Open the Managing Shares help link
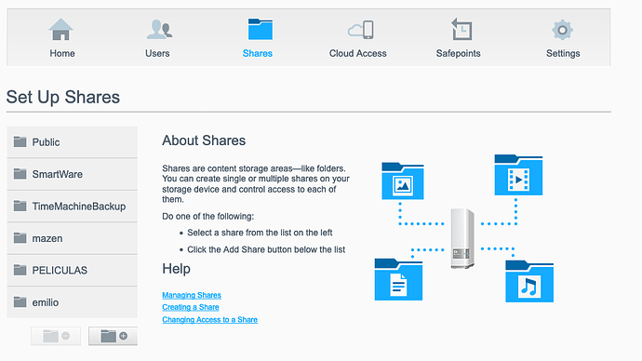Viewport: 642px width, 361px height. (192, 295)
